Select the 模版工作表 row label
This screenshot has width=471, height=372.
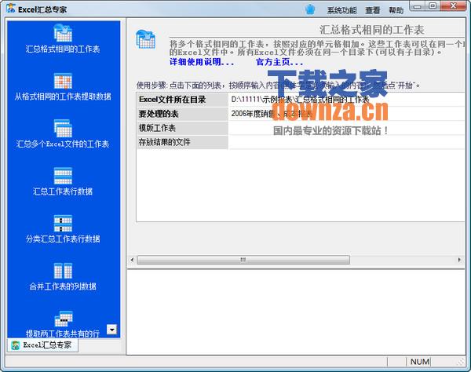tap(182, 128)
